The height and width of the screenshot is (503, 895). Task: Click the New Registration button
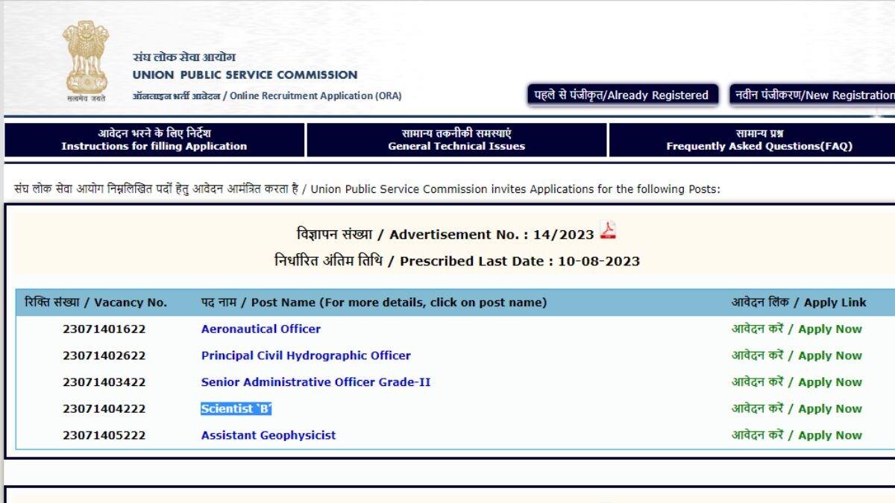coord(813,95)
